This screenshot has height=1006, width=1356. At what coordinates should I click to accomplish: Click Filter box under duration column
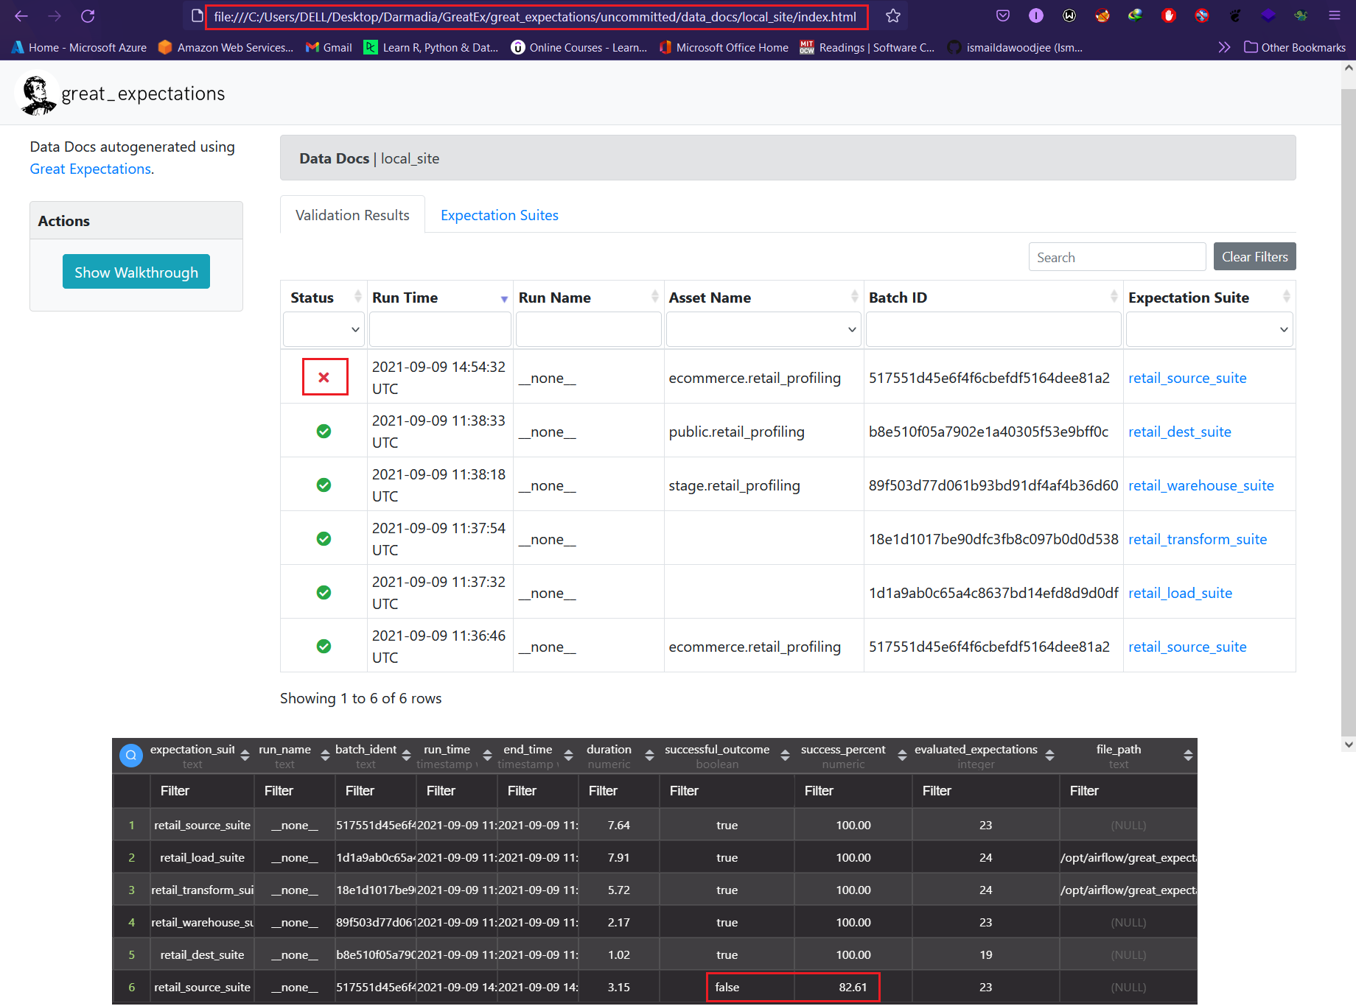[618, 790]
